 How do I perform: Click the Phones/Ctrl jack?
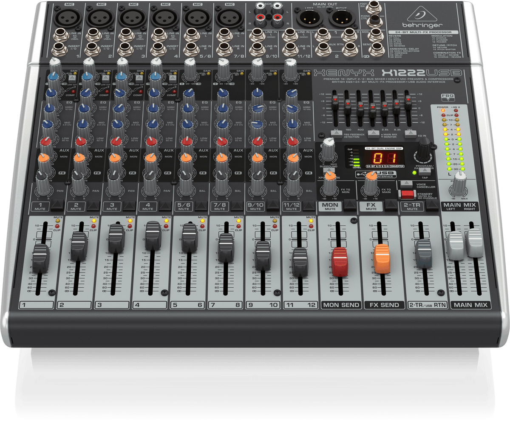375,20
